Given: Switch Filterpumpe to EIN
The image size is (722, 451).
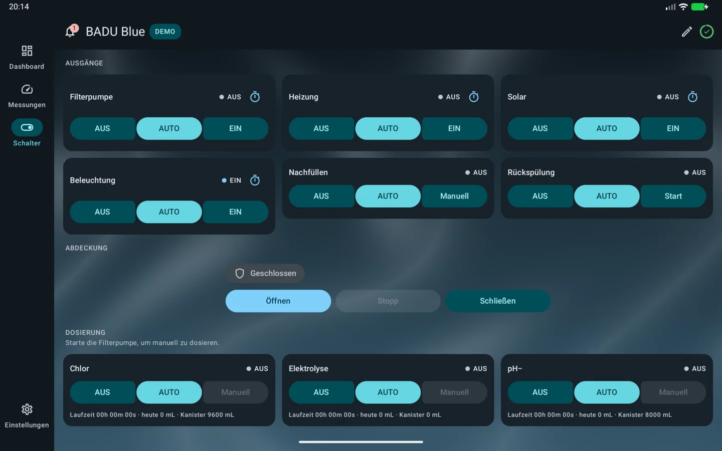Looking at the screenshot, I should point(236,128).
